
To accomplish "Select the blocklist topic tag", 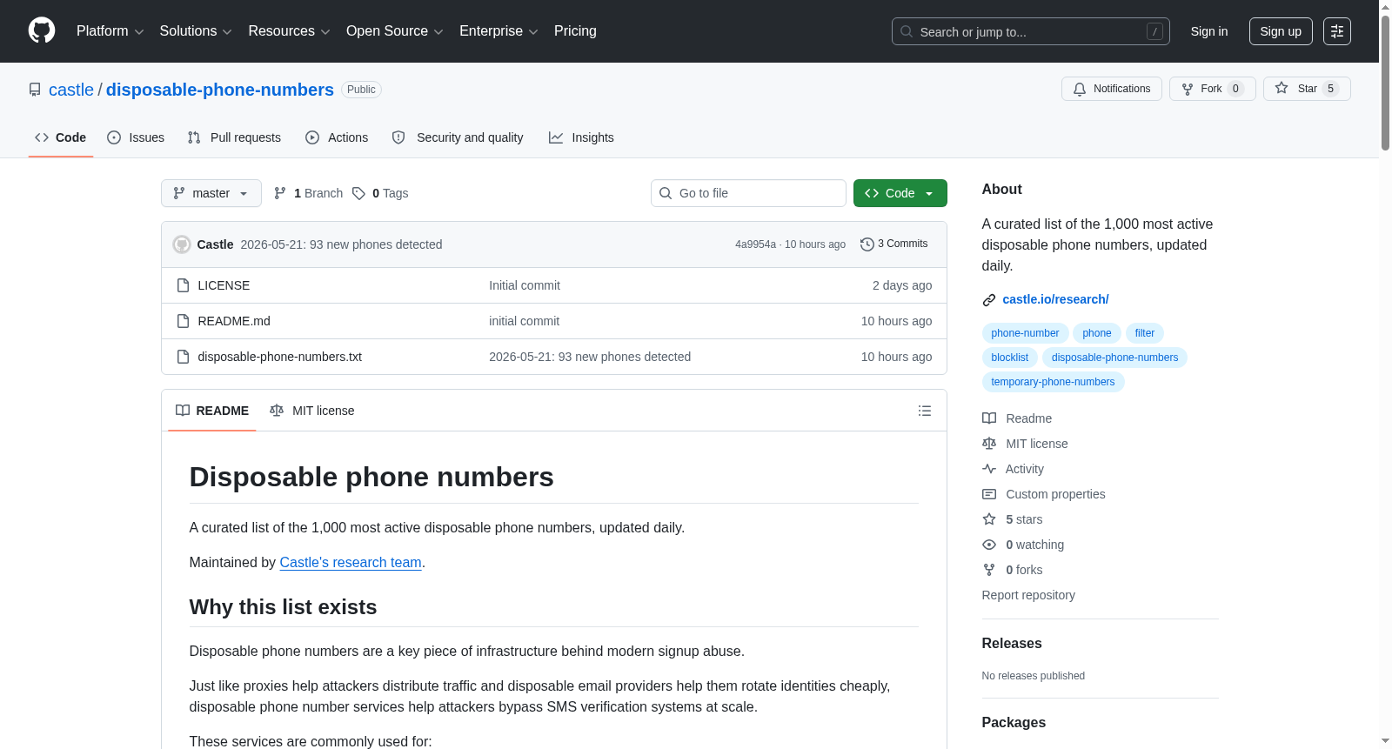I will [1009, 358].
